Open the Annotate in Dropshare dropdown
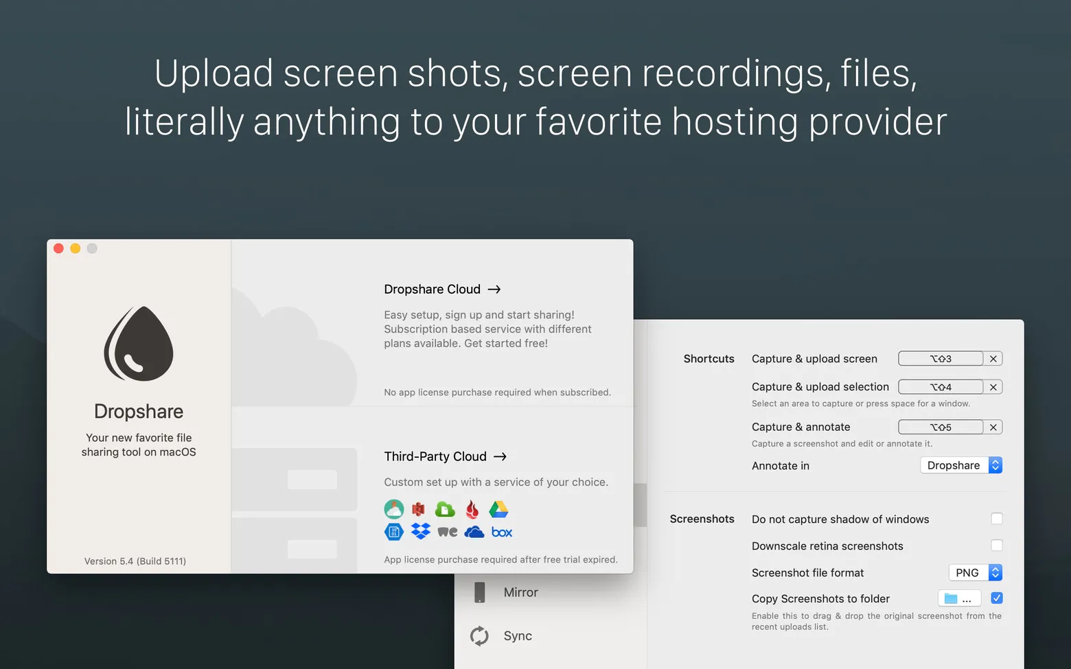 [960, 465]
